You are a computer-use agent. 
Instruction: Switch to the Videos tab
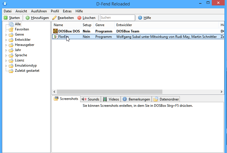(x=111, y=99)
